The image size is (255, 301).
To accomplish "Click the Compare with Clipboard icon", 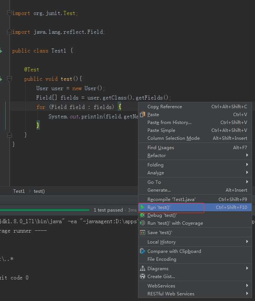I will (143, 251).
